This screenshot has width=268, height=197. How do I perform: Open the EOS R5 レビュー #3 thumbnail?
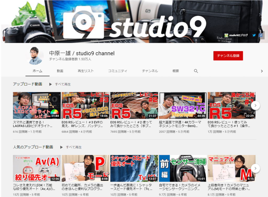(86, 105)
